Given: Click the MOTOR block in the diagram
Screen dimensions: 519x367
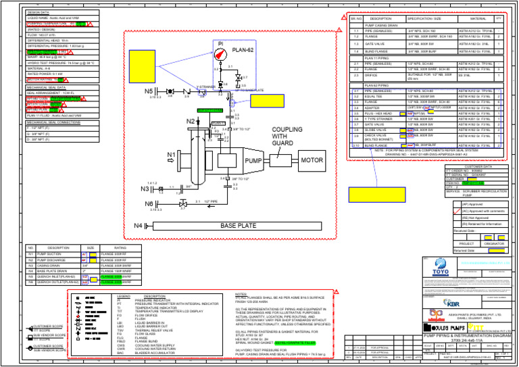Looking at the screenshot, I should tap(312, 161).
